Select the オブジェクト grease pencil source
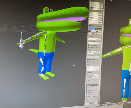Image resolution: width=131 pixels, height=108 pixels. (x=98, y=29)
